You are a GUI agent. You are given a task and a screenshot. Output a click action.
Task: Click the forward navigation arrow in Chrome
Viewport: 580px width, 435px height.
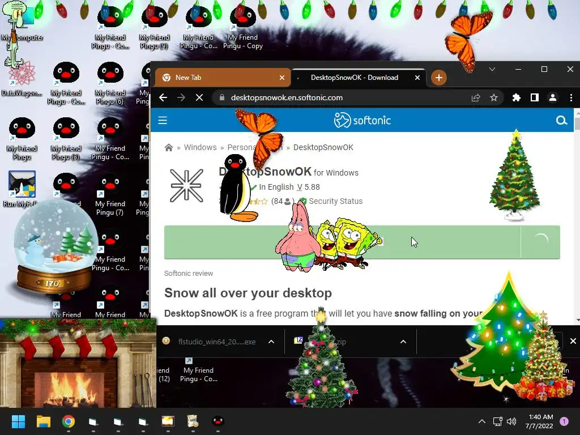181,97
